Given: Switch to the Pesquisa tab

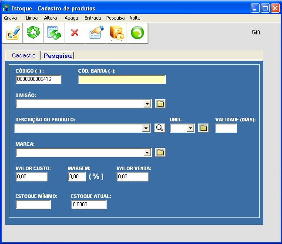Looking at the screenshot, I should [57, 56].
